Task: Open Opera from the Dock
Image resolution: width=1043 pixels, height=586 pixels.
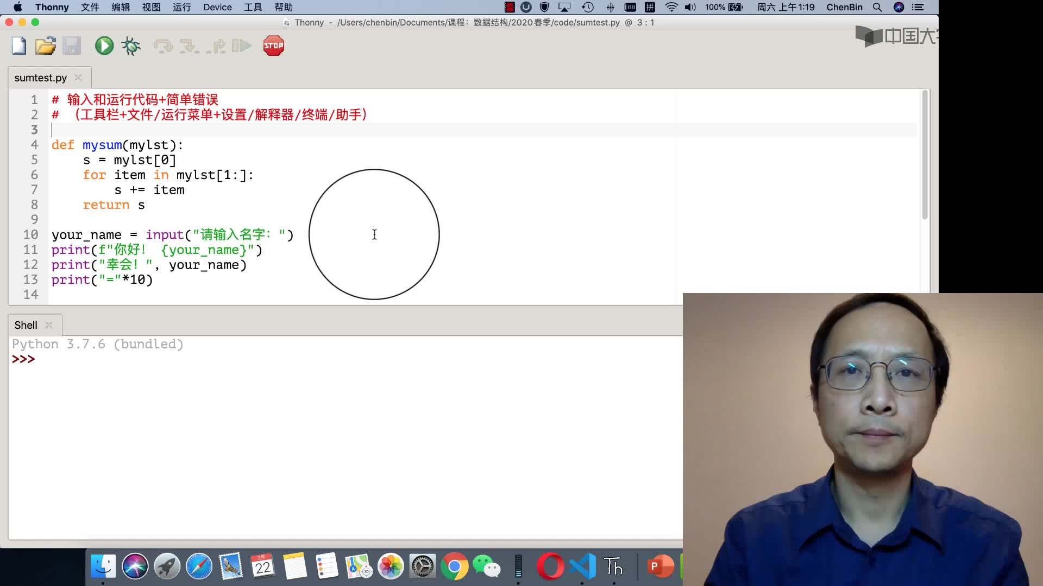Action: (x=550, y=566)
